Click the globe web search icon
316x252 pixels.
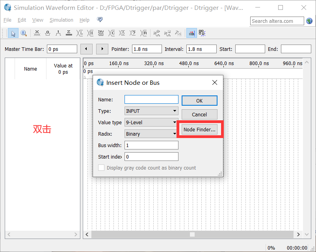(309, 21)
